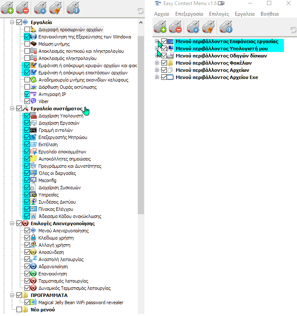Click the Αντιγραφή IP icon

(x=33, y=94)
